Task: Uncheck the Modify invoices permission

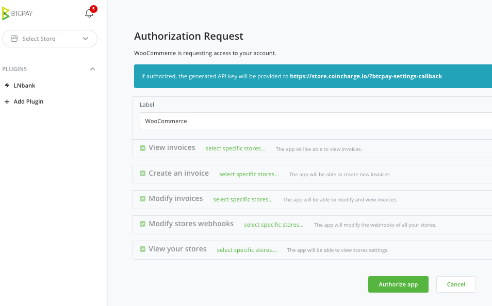Action: click(142, 199)
